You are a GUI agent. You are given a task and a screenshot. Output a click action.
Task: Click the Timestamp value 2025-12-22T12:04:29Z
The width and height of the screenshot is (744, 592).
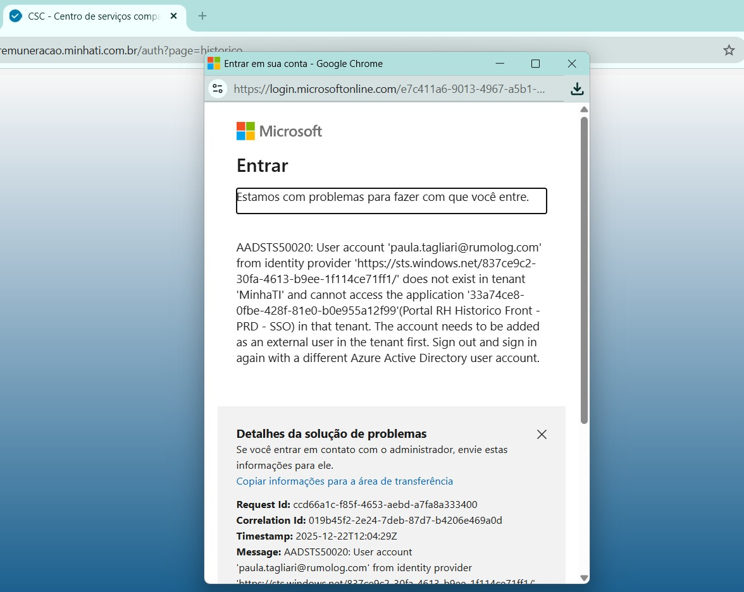tap(347, 536)
